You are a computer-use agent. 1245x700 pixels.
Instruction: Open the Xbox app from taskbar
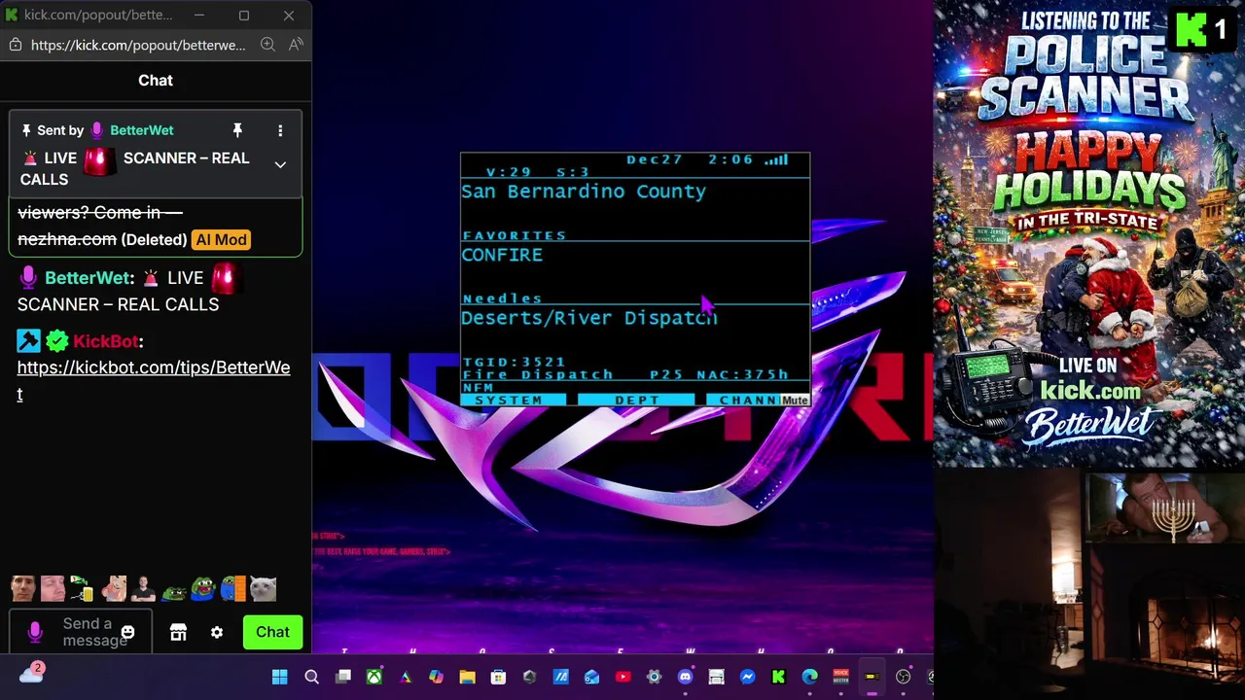click(x=373, y=677)
